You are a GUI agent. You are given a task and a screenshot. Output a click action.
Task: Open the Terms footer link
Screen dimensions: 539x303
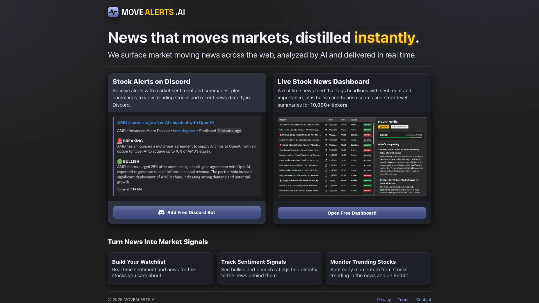click(403, 300)
